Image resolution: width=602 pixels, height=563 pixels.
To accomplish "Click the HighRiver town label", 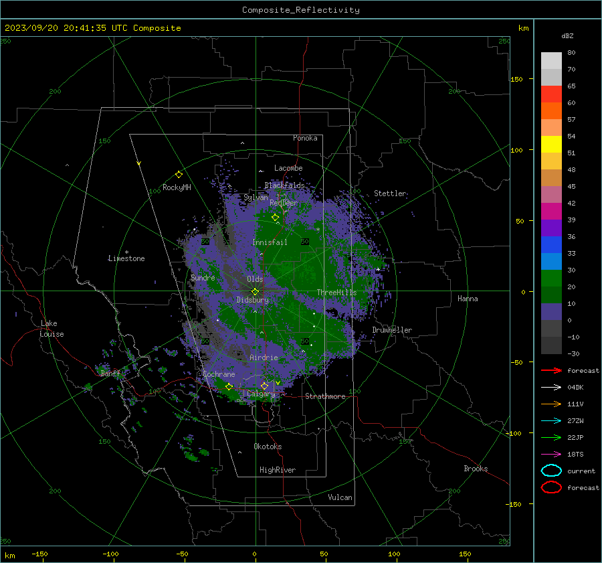I will (x=278, y=470).
